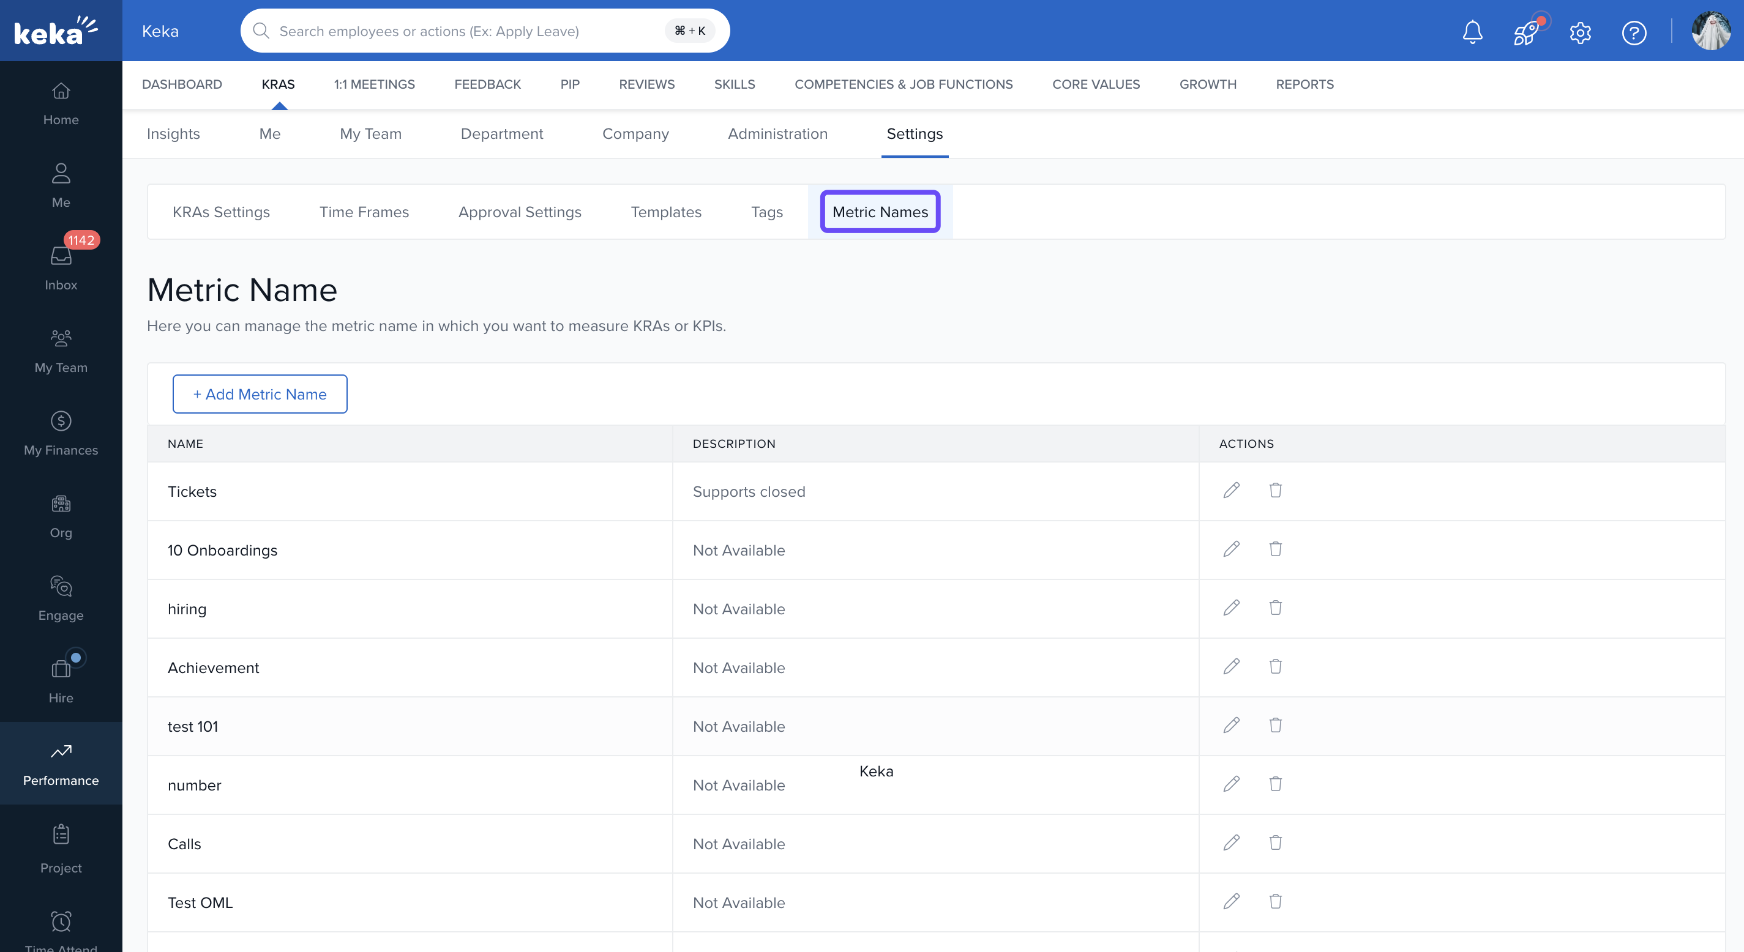The width and height of the screenshot is (1744, 952).
Task: Go to My Finances in sidebar
Action: coord(61,433)
